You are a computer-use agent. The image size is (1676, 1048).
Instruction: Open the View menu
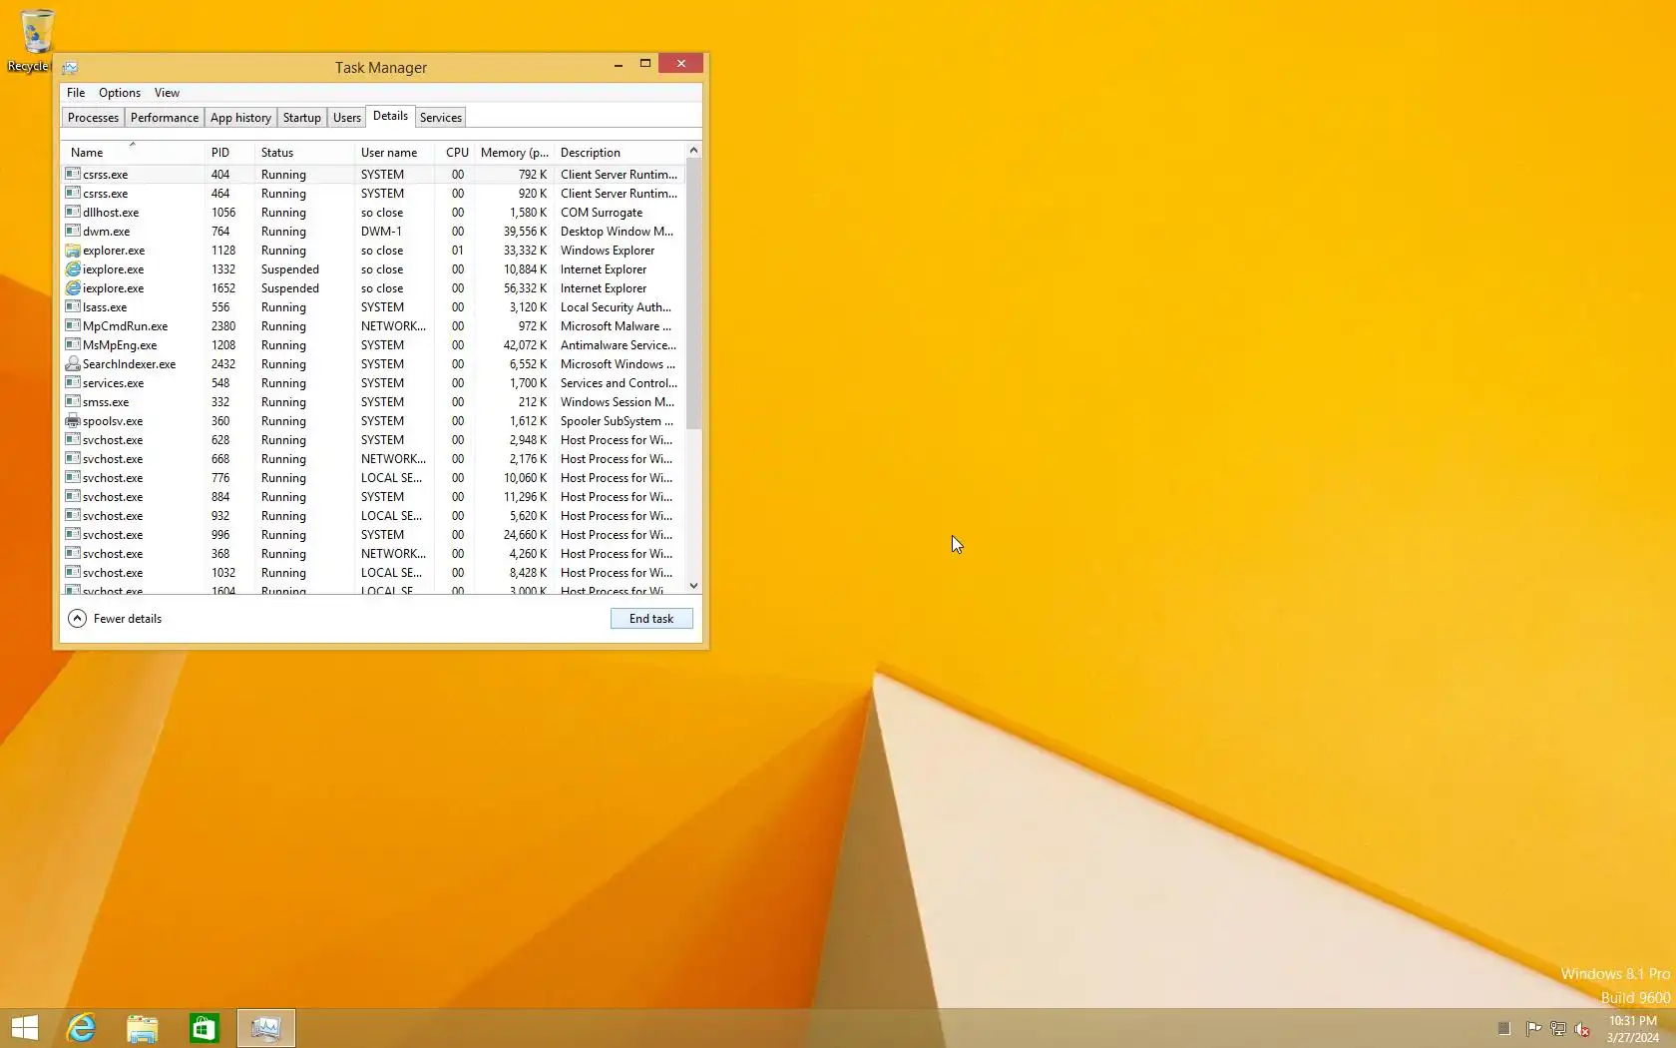[x=167, y=93]
